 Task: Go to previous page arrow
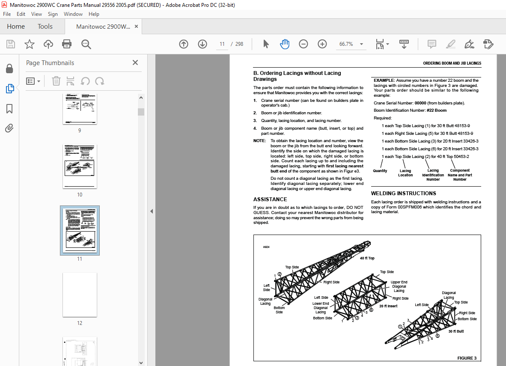(x=184, y=44)
